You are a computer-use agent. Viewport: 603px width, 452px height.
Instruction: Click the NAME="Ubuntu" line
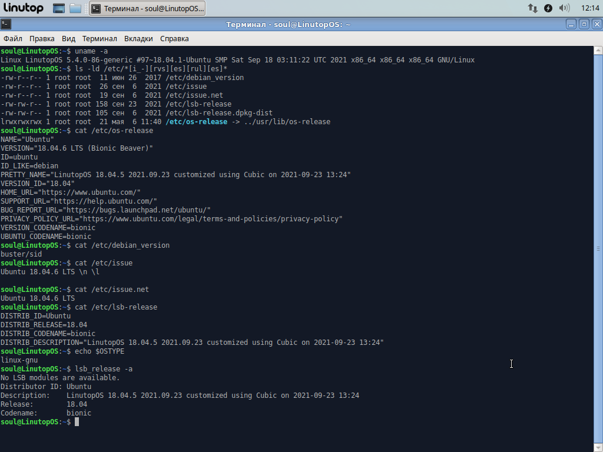27,139
